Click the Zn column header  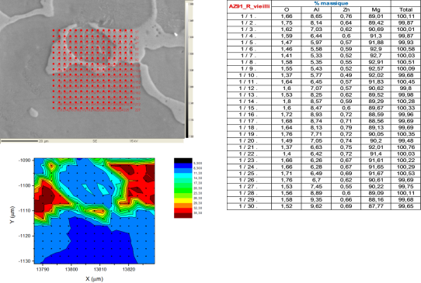346,9
